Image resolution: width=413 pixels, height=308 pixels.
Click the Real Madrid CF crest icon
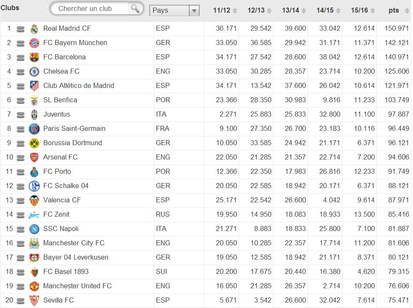click(x=34, y=29)
